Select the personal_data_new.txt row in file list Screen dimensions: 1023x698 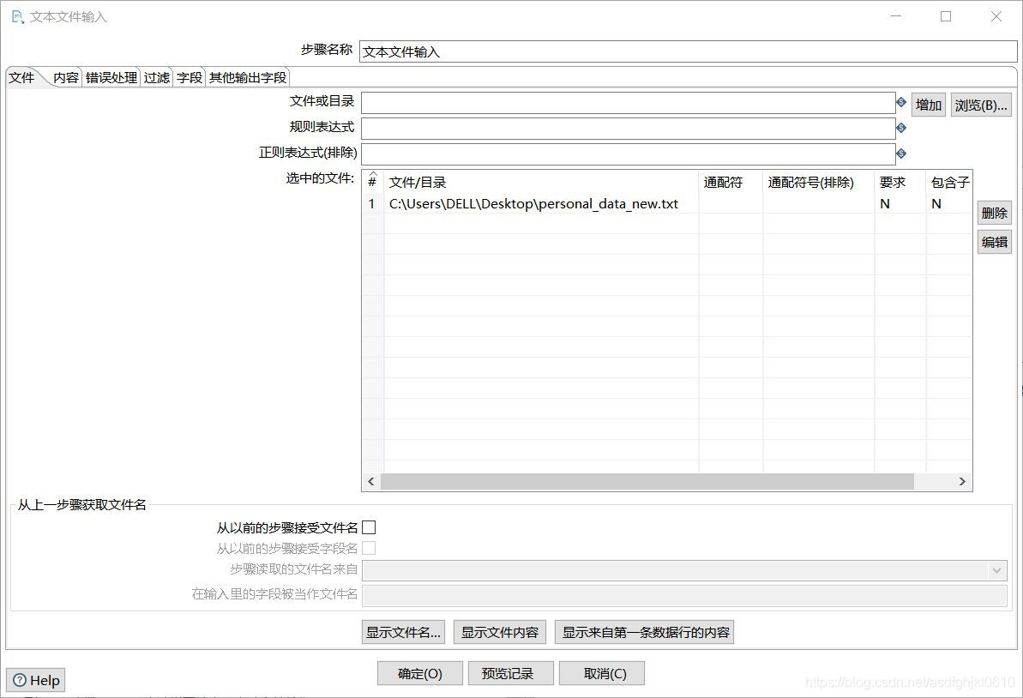[x=532, y=203]
